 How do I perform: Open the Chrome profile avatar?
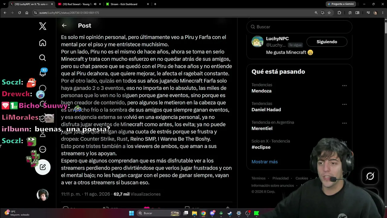pyautogui.click(x=375, y=13)
